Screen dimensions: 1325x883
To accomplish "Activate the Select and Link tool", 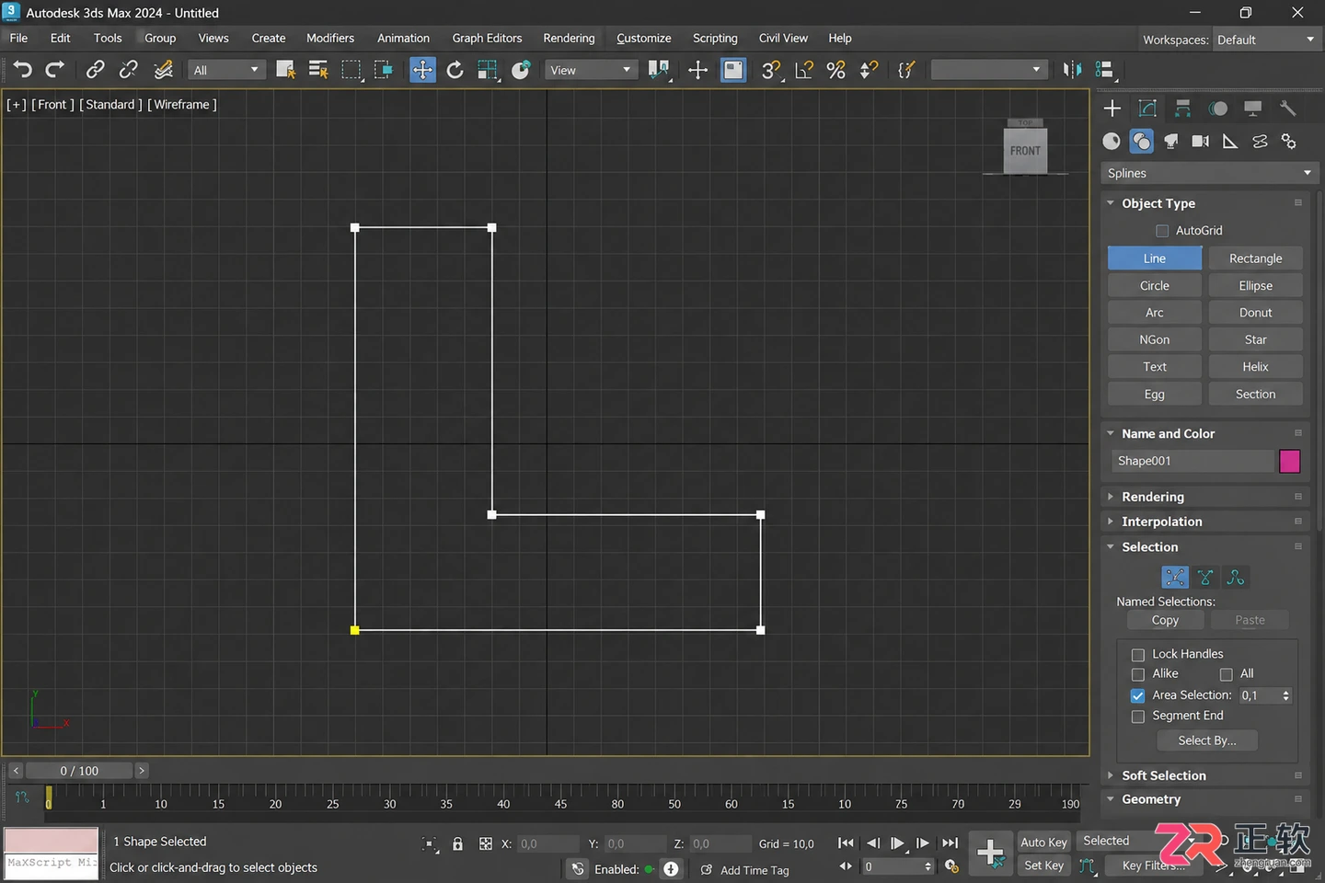I will pos(95,70).
